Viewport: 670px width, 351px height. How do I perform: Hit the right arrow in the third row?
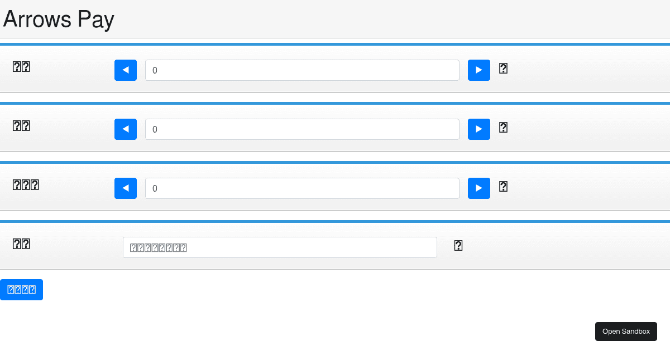(x=479, y=188)
